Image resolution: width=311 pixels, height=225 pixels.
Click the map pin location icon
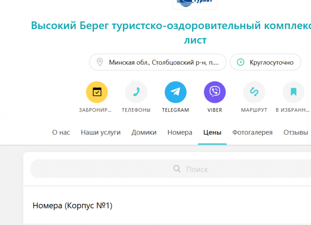coord(100,62)
